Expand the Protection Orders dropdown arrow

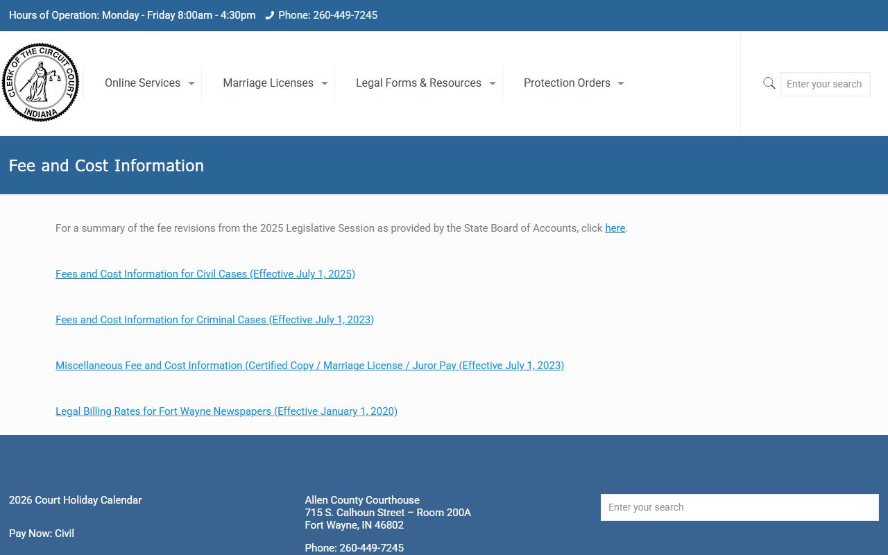coord(620,83)
